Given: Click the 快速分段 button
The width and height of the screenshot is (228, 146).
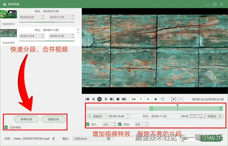Looking at the screenshot, I should point(53,119).
